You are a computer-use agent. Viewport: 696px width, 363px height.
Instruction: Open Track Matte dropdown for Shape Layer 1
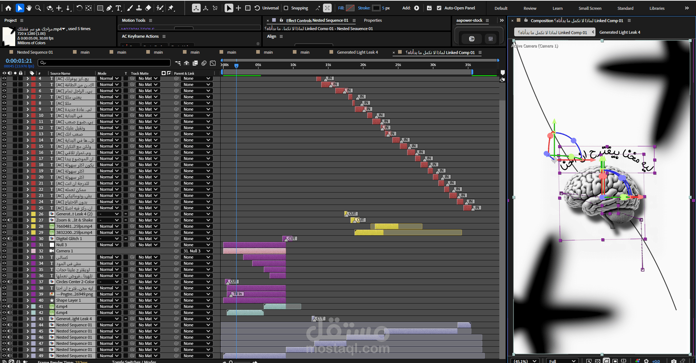click(148, 300)
